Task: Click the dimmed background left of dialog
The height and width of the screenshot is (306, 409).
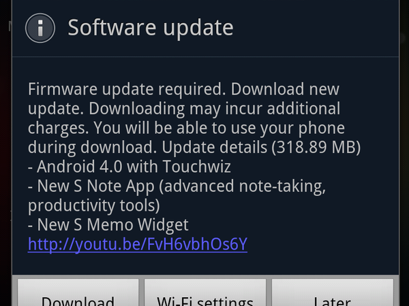Action: point(5,153)
